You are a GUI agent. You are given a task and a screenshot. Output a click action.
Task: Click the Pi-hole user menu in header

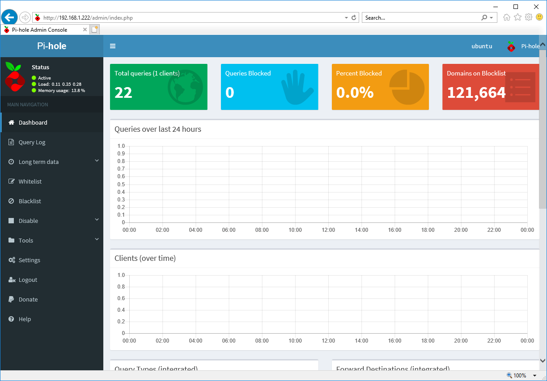(x=523, y=46)
